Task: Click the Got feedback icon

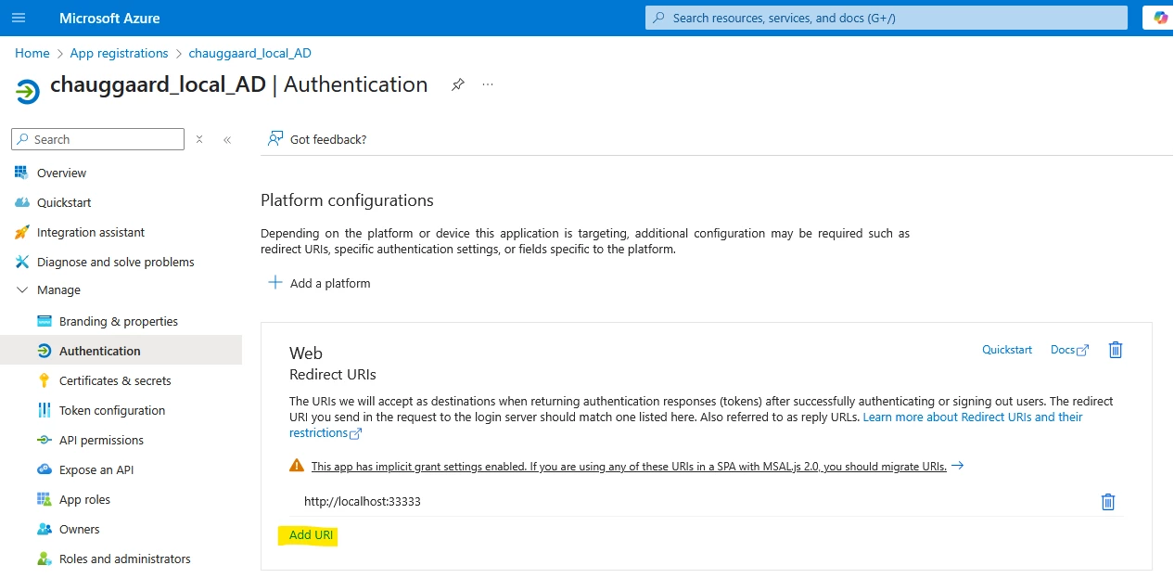Action: click(275, 139)
